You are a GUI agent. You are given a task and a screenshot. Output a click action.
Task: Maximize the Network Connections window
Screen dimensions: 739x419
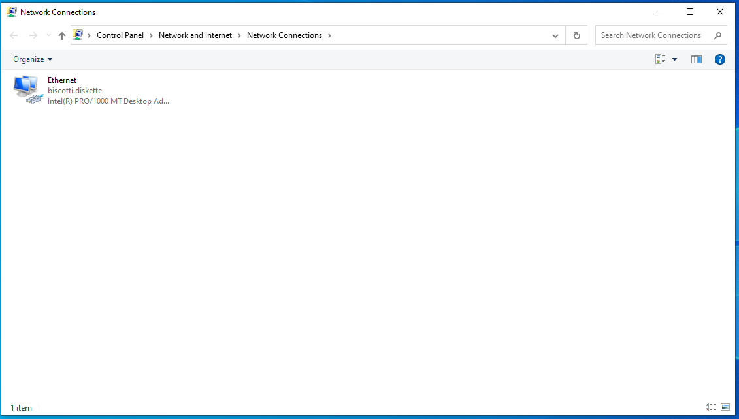pos(690,12)
